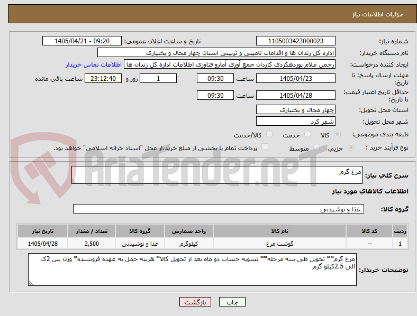Image resolution: width=417 pixels, height=316 pixels.
Task: Click the تعداد / مقدار column header
Action: tap(92, 231)
